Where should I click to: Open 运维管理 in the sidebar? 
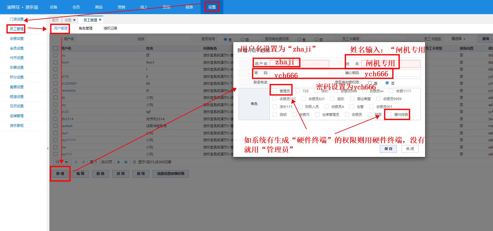click(x=17, y=116)
